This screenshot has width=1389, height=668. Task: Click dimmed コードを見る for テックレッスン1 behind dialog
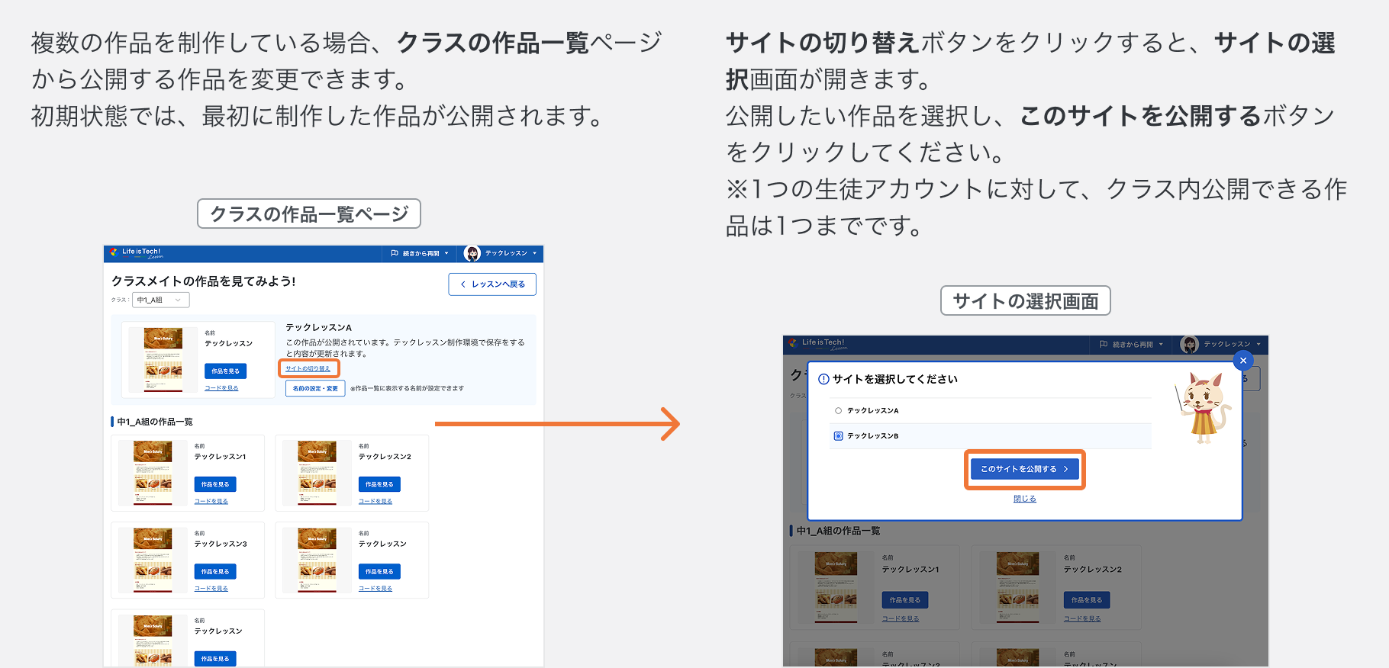pyautogui.click(x=901, y=619)
